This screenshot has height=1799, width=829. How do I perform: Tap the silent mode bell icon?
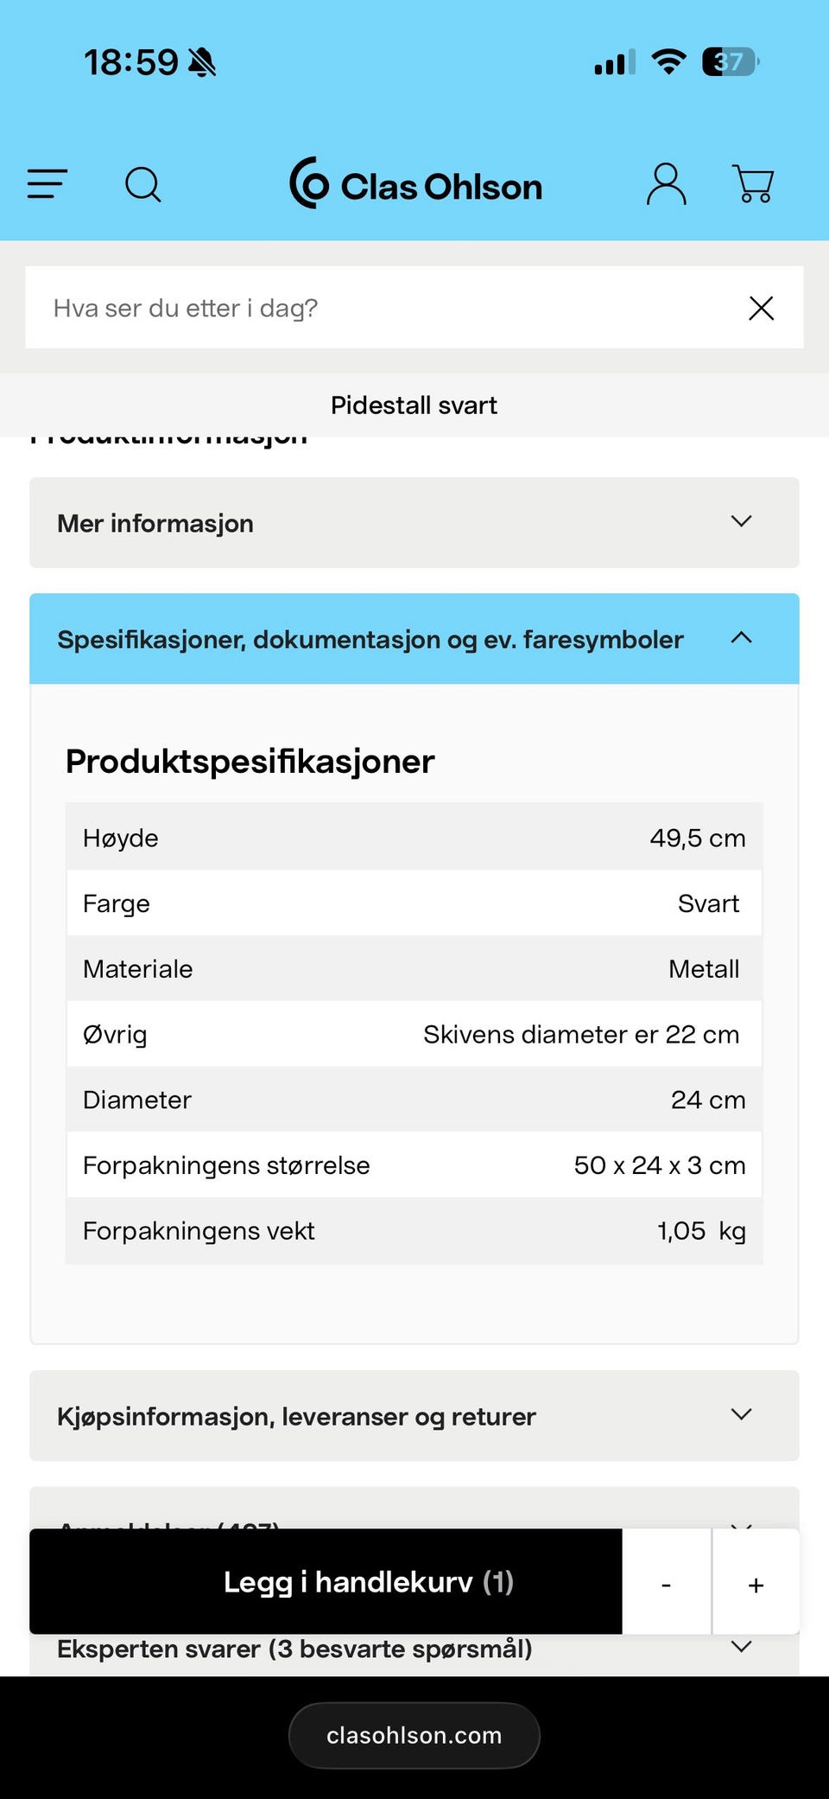point(202,62)
